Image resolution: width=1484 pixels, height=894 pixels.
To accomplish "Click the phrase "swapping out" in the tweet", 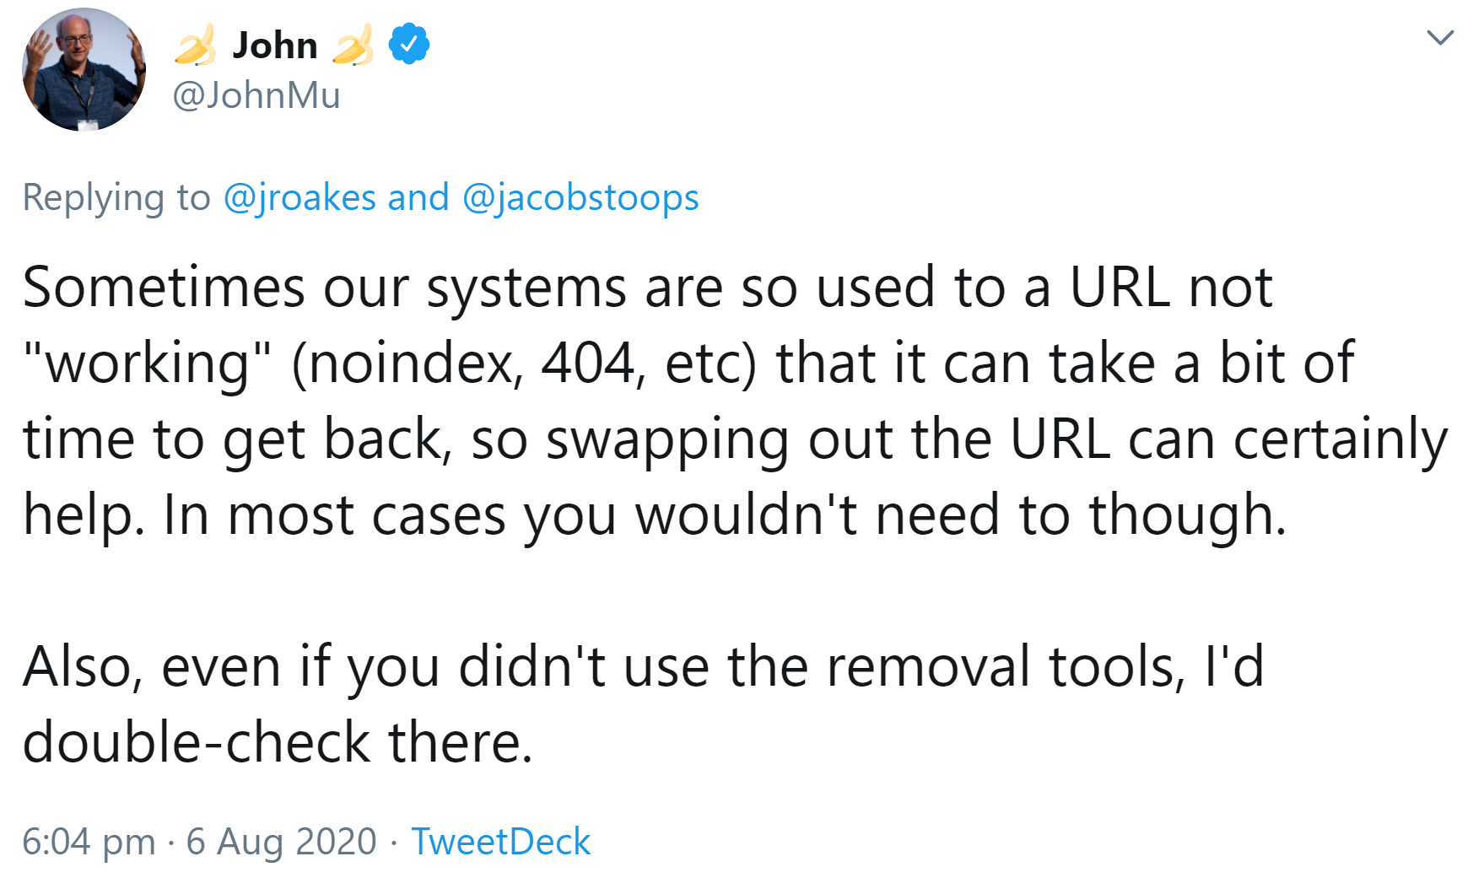I will (720, 440).
